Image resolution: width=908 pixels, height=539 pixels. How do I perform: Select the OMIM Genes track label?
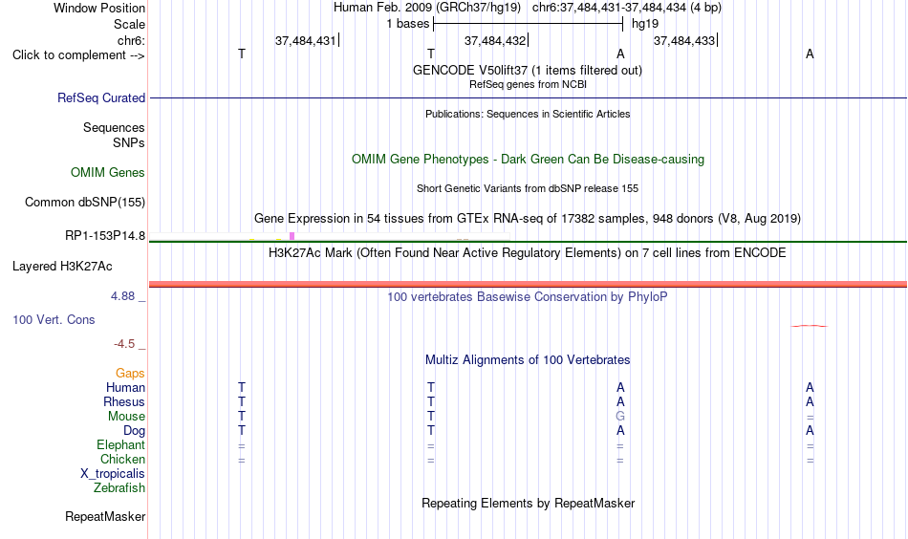[x=107, y=173]
